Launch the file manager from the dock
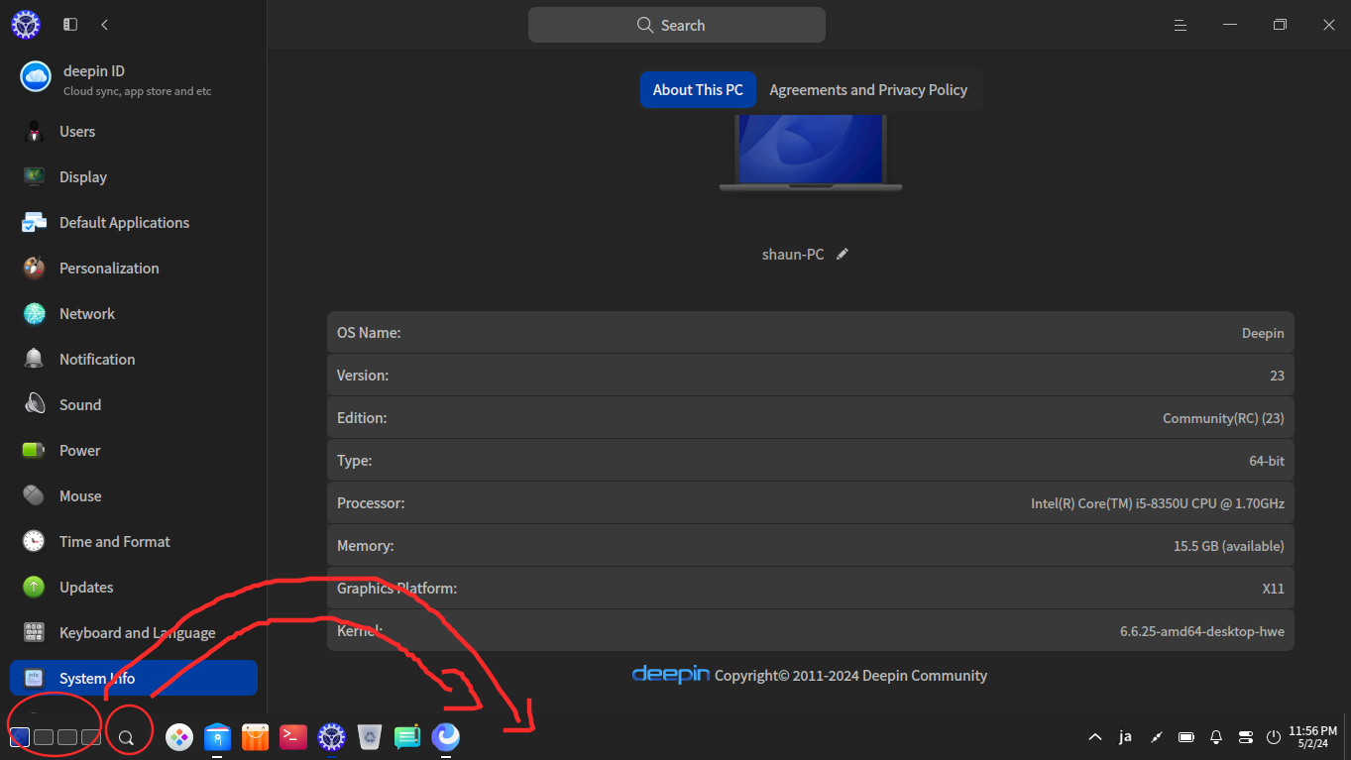 pos(217,737)
